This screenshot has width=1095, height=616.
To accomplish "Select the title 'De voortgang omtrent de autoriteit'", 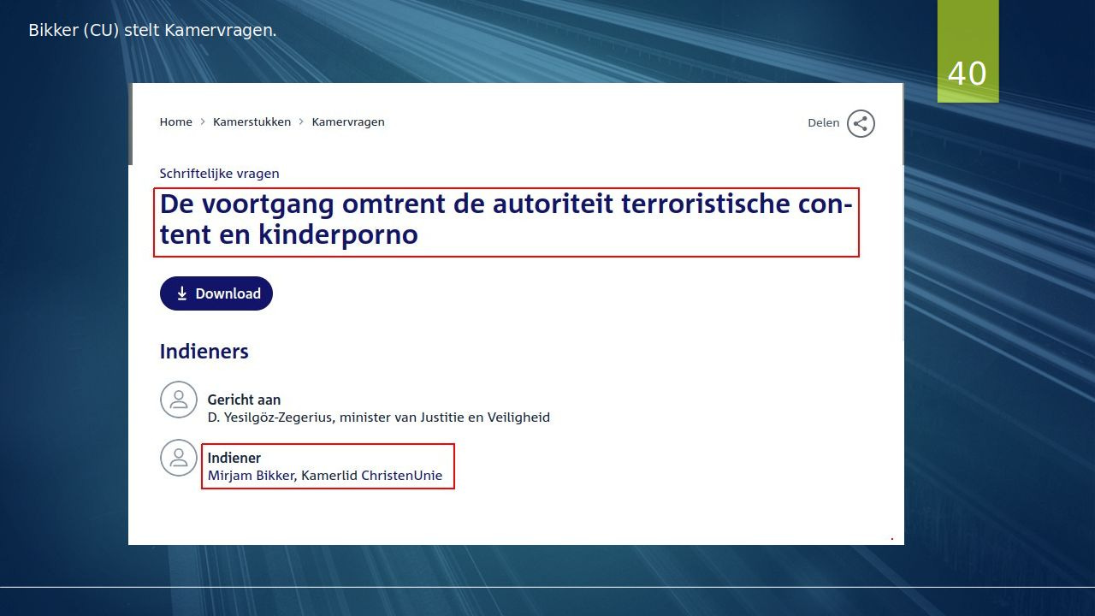I will [506, 219].
